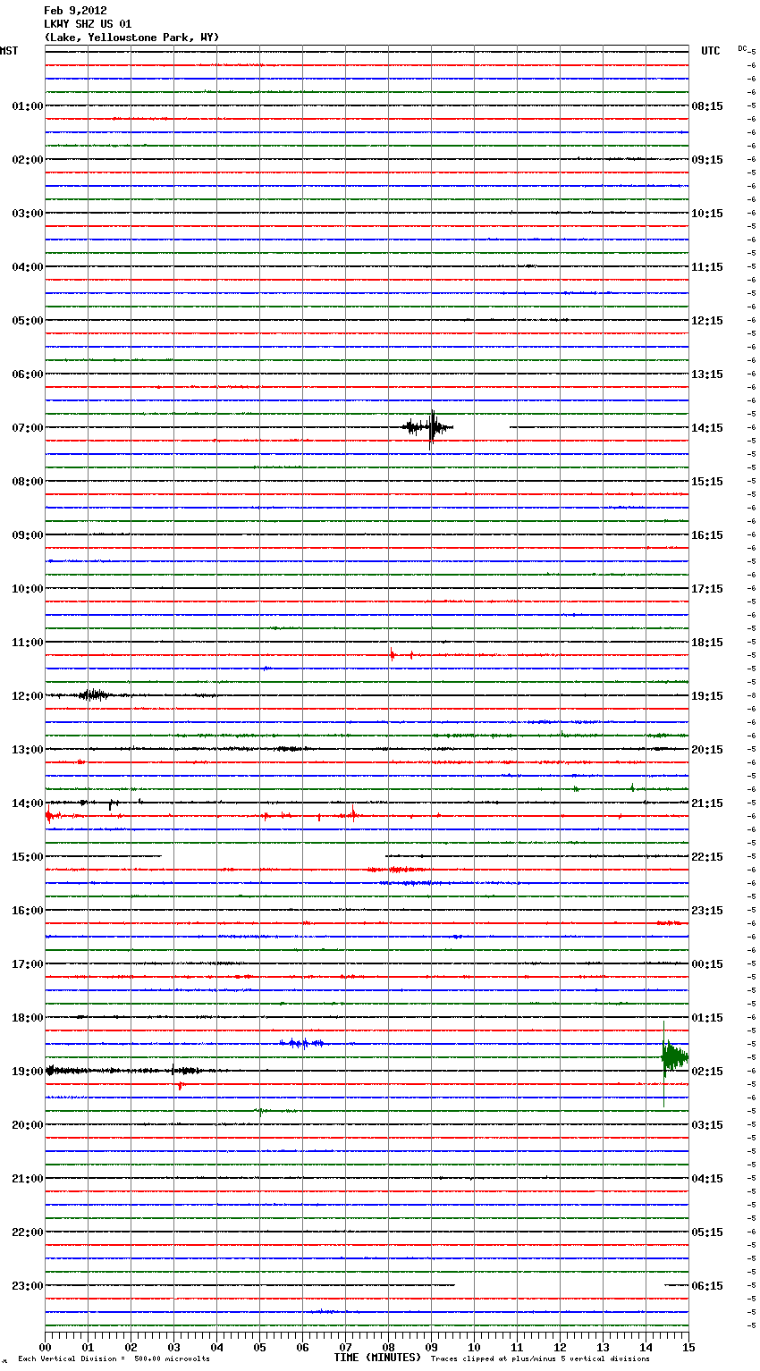This screenshot has height=1371, width=760.
Task: Click the black seismic burst on the 07:00 trace
Action: tap(429, 427)
